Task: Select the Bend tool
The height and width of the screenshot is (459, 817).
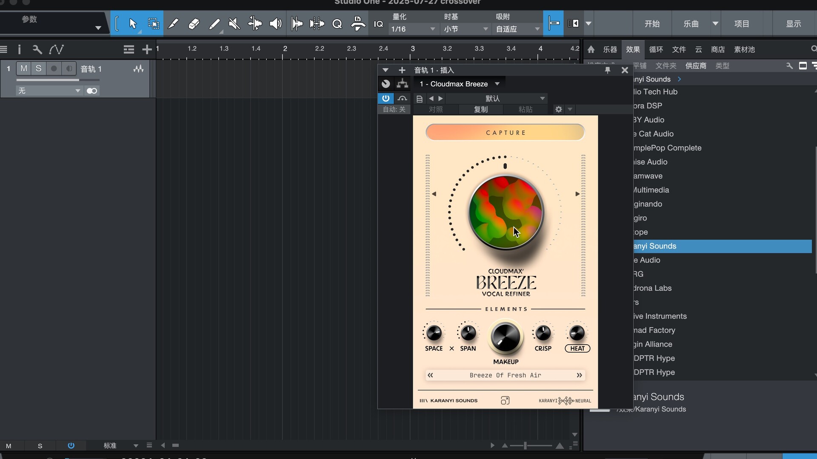Action: [x=255, y=24]
